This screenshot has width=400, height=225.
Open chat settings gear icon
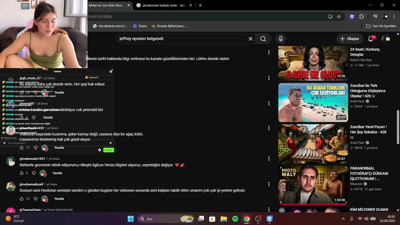(100, 150)
